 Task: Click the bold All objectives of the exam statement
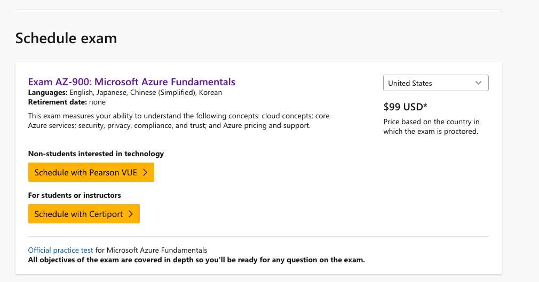196,260
